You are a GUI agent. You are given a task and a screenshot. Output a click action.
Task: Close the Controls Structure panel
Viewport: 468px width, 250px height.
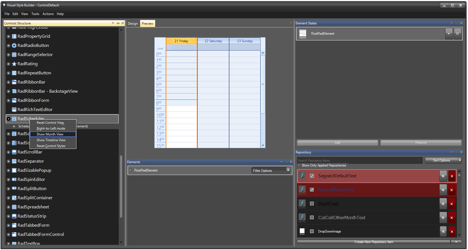pos(123,23)
